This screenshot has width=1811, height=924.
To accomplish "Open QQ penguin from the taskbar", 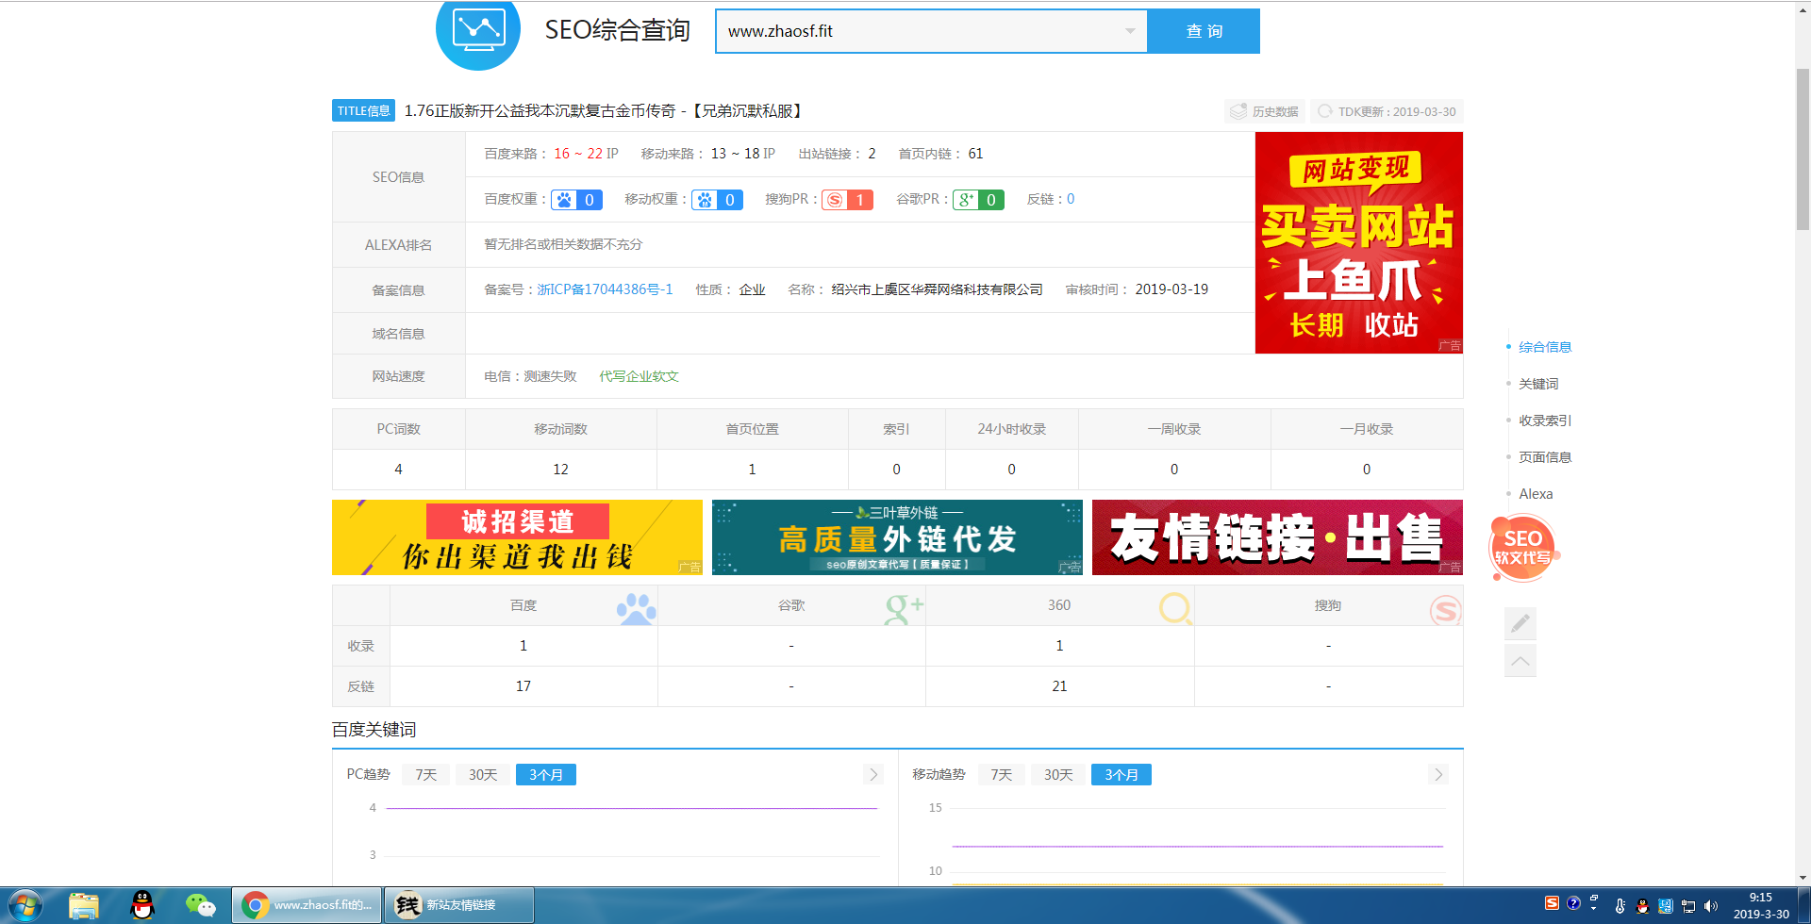I will click(141, 905).
